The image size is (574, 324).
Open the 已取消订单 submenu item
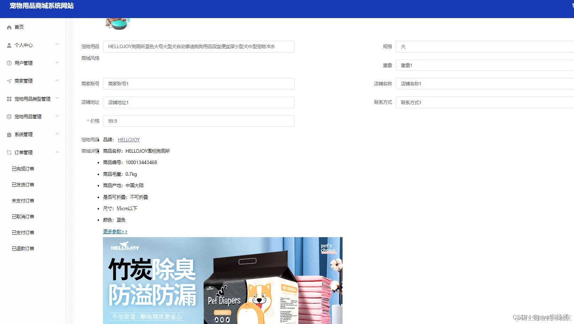point(23,217)
